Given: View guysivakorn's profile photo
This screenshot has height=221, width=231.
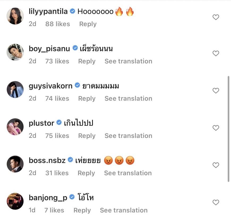Looking at the screenshot, I should point(15,90).
